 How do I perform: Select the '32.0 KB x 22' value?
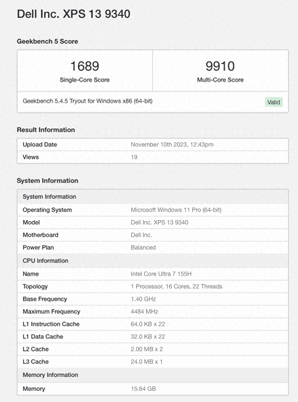coord(148,337)
